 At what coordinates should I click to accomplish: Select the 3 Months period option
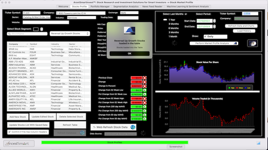pyautogui.click(x=173, y=32)
